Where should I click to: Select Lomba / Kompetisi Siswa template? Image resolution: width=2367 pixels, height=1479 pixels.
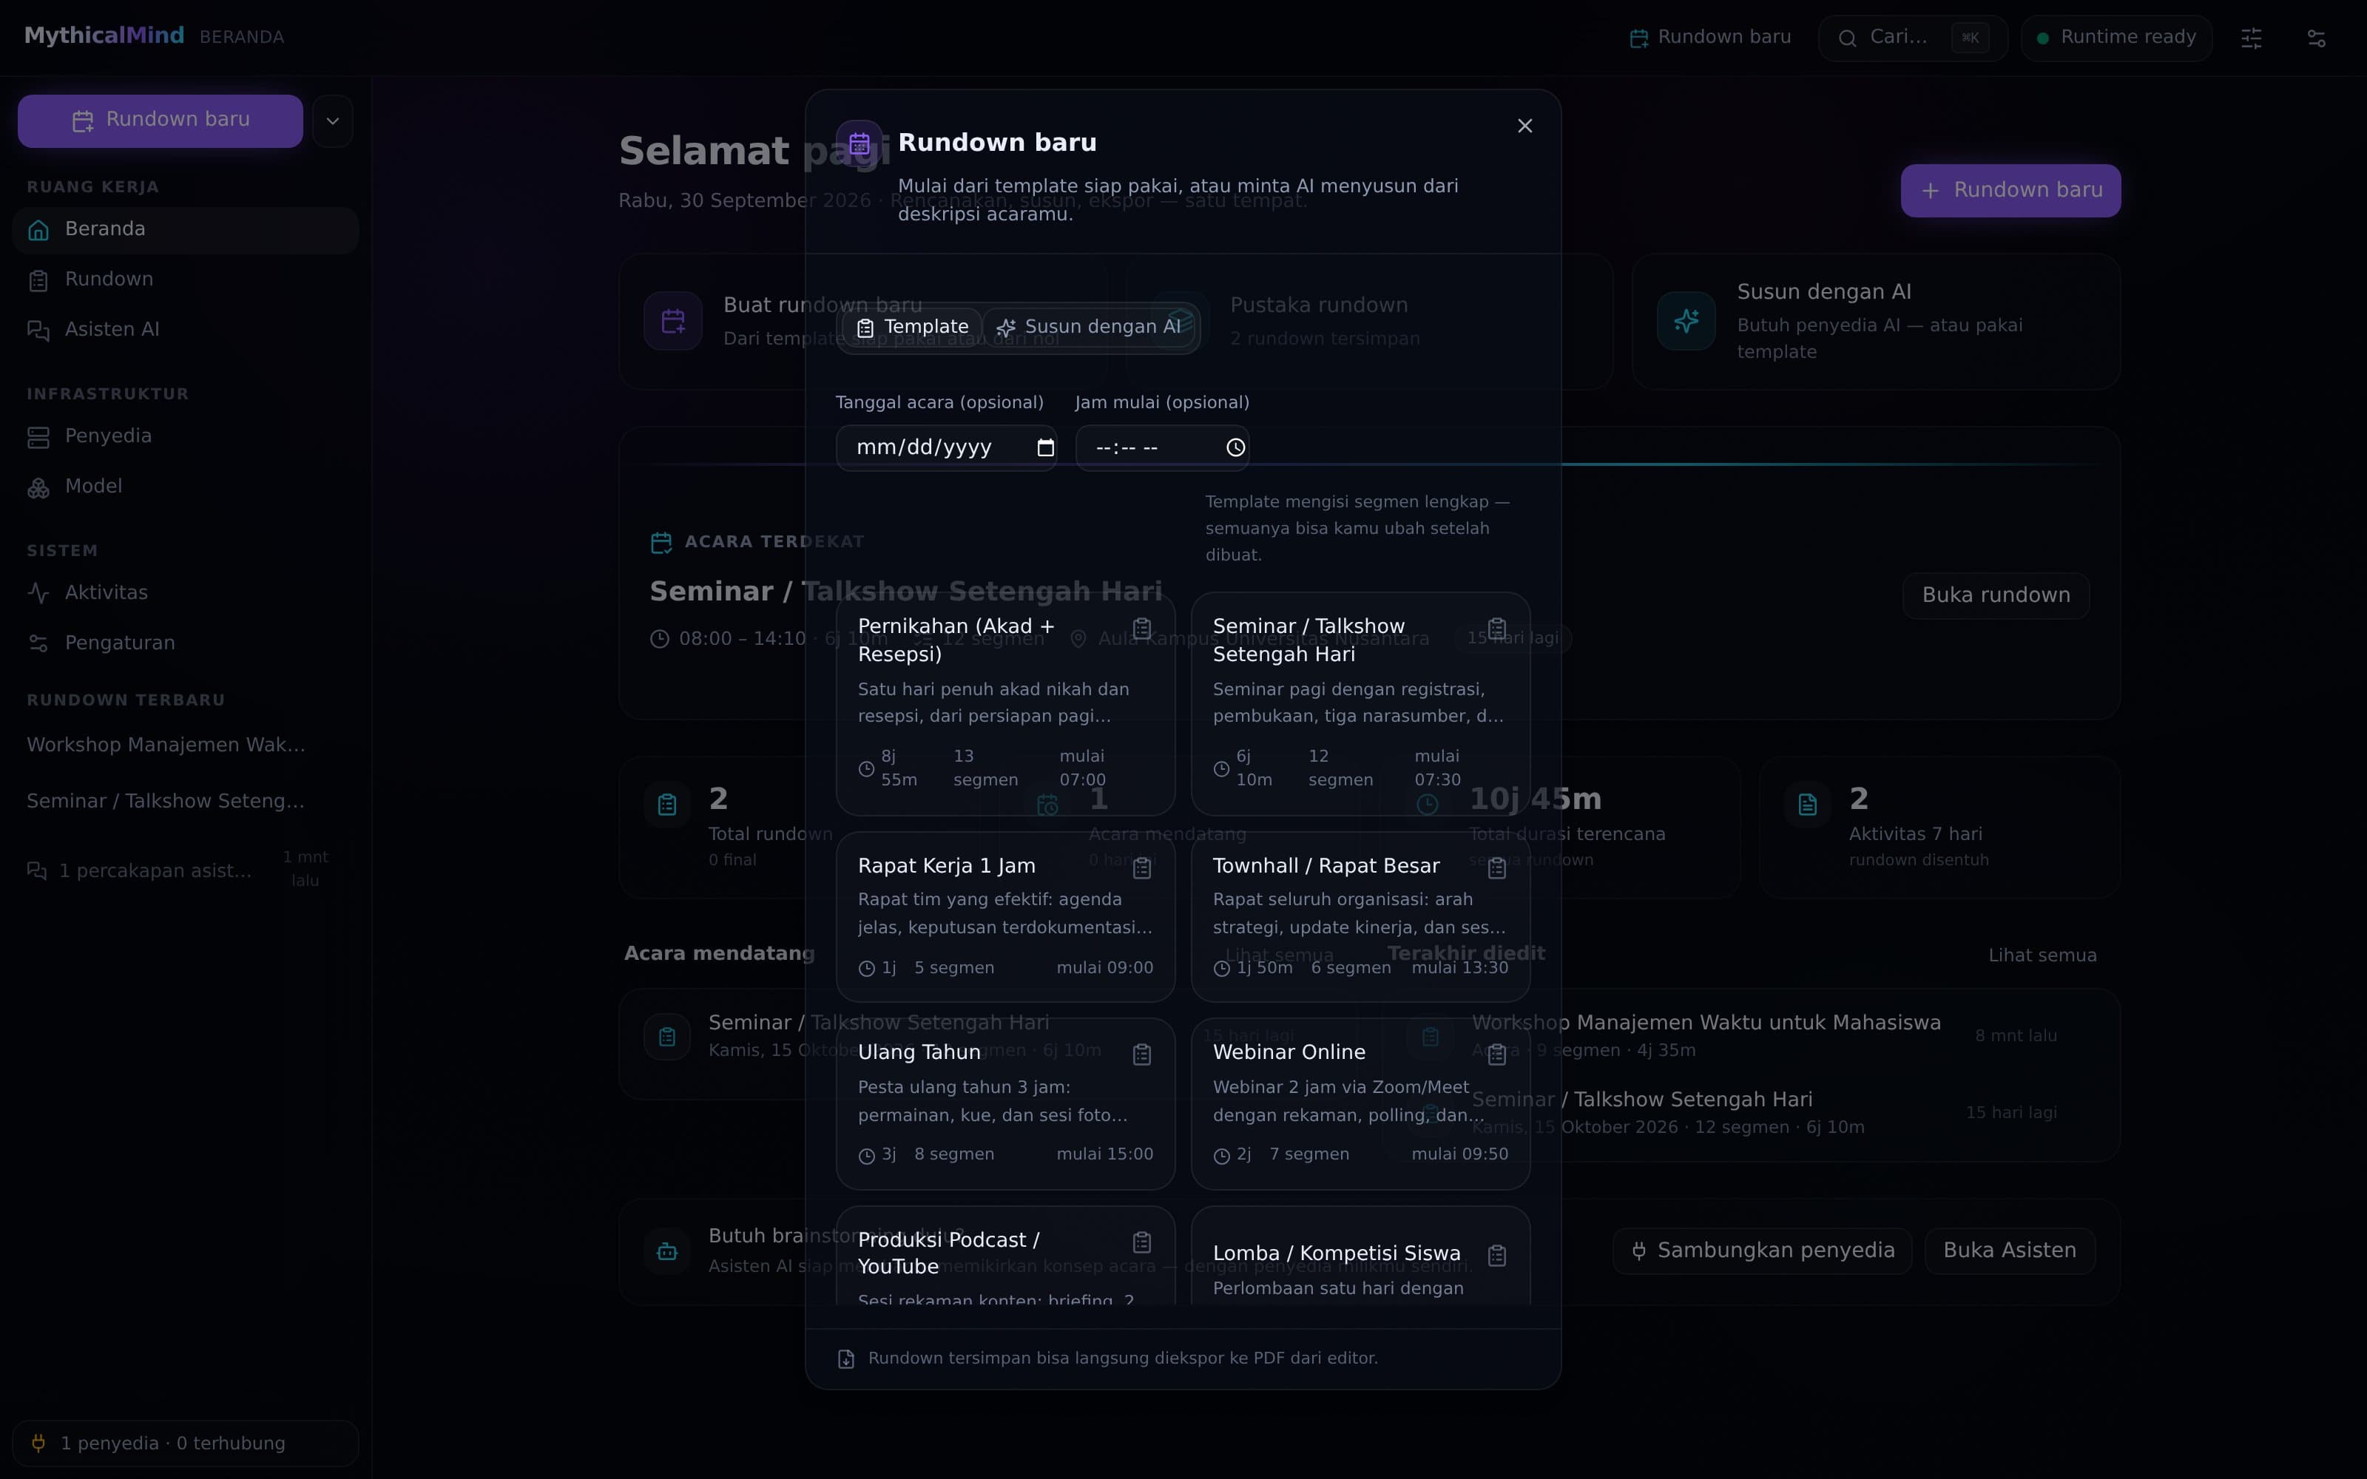(1360, 1256)
